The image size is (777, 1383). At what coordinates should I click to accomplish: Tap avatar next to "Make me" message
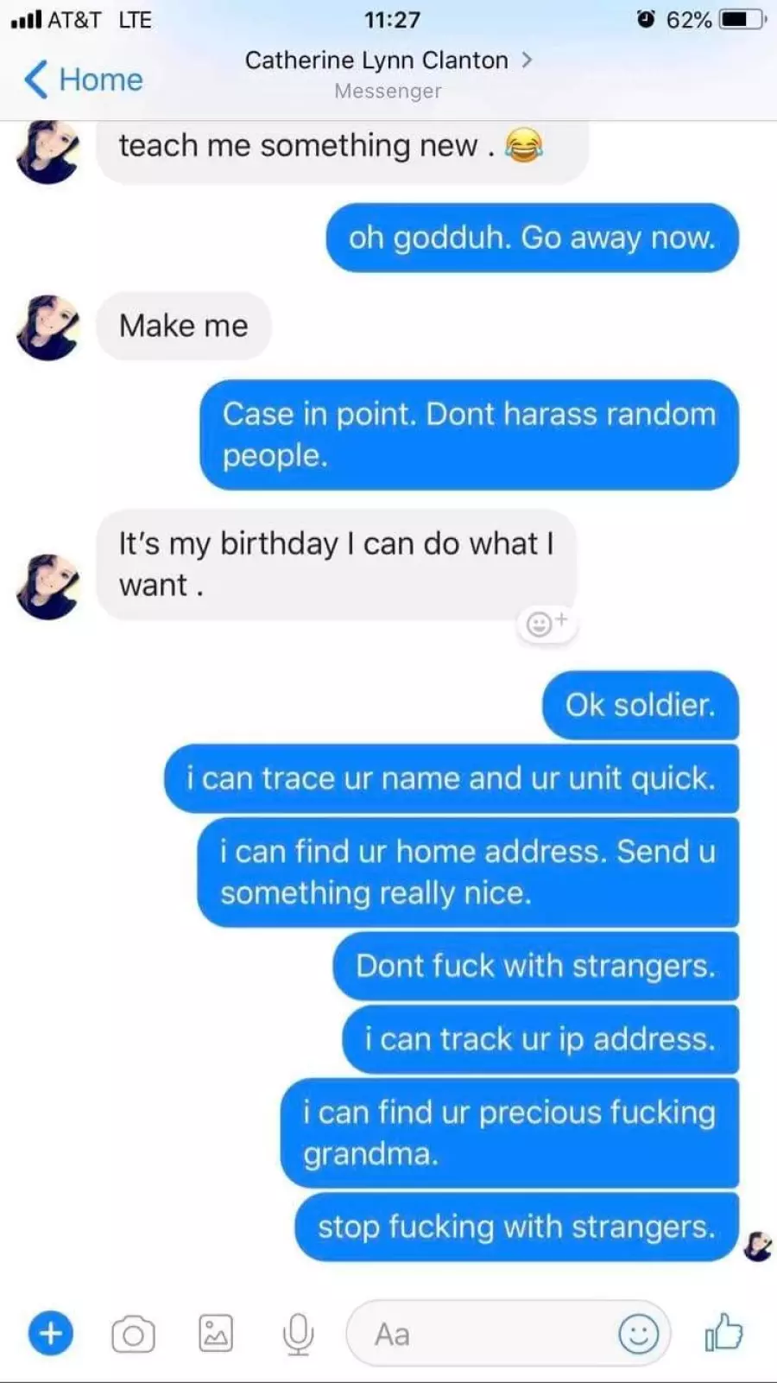point(48,327)
